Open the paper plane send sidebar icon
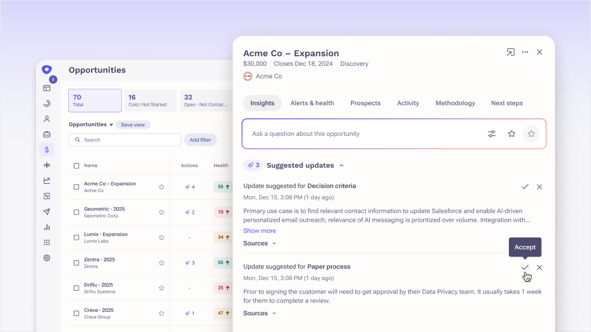 [47, 212]
